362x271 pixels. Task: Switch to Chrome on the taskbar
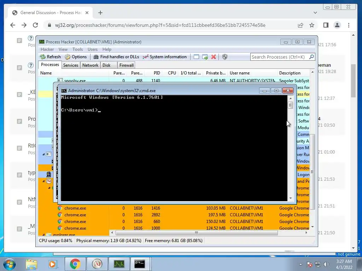(75, 264)
